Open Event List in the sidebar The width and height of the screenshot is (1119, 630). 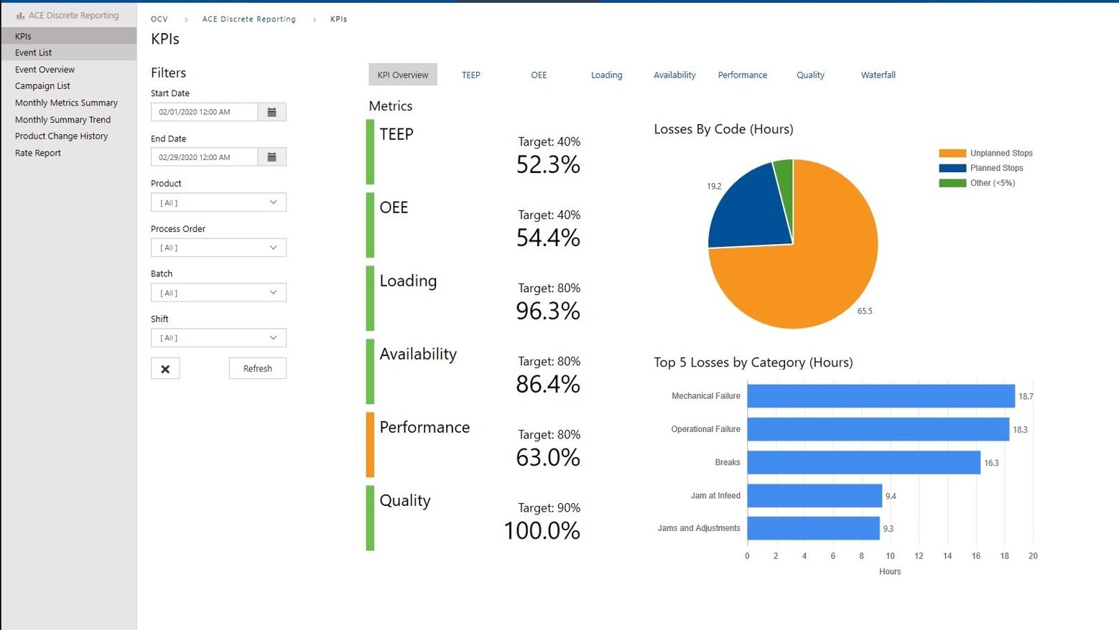click(x=34, y=52)
